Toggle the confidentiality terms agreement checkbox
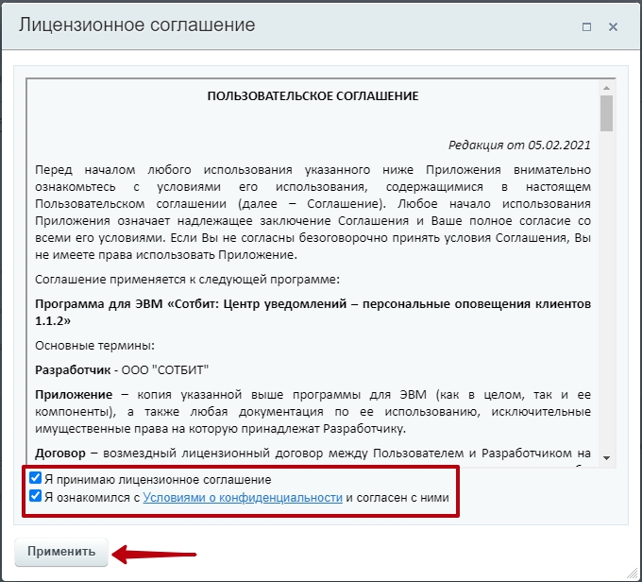 [x=35, y=496]
